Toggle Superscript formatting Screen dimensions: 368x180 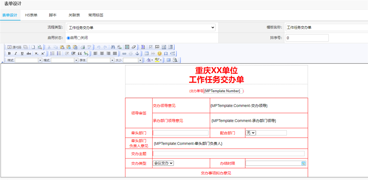[43, 53]
